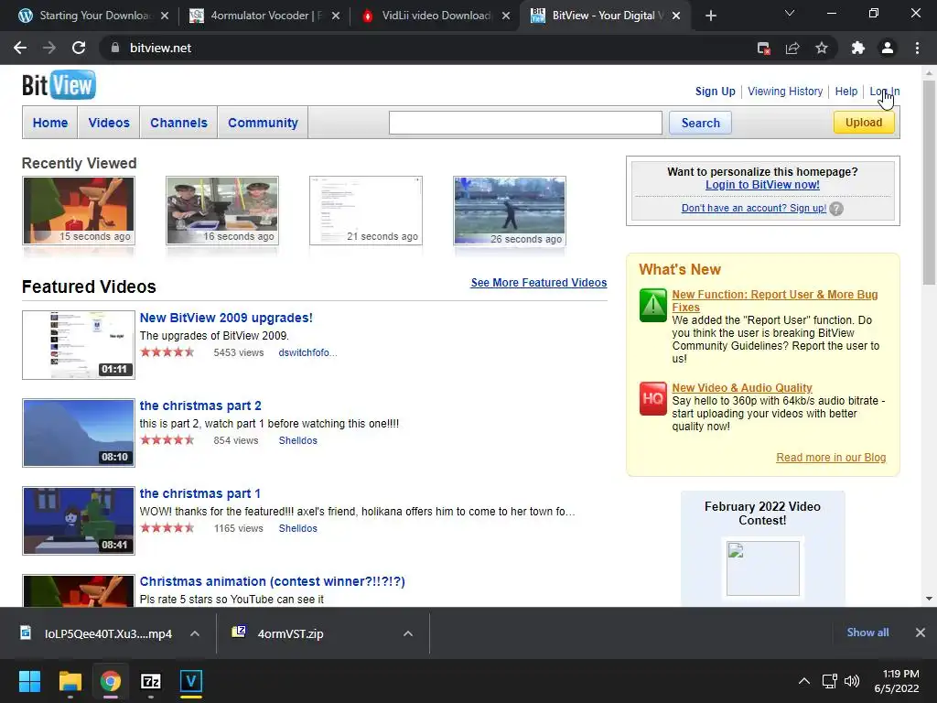Click the Sign Up link
Image resolution: width=937 pixels, height=703 pixels.
pyautogui.click(x=716, y=92)
